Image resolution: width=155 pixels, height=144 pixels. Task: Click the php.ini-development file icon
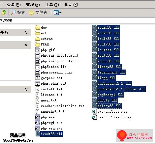pos(38,55)
